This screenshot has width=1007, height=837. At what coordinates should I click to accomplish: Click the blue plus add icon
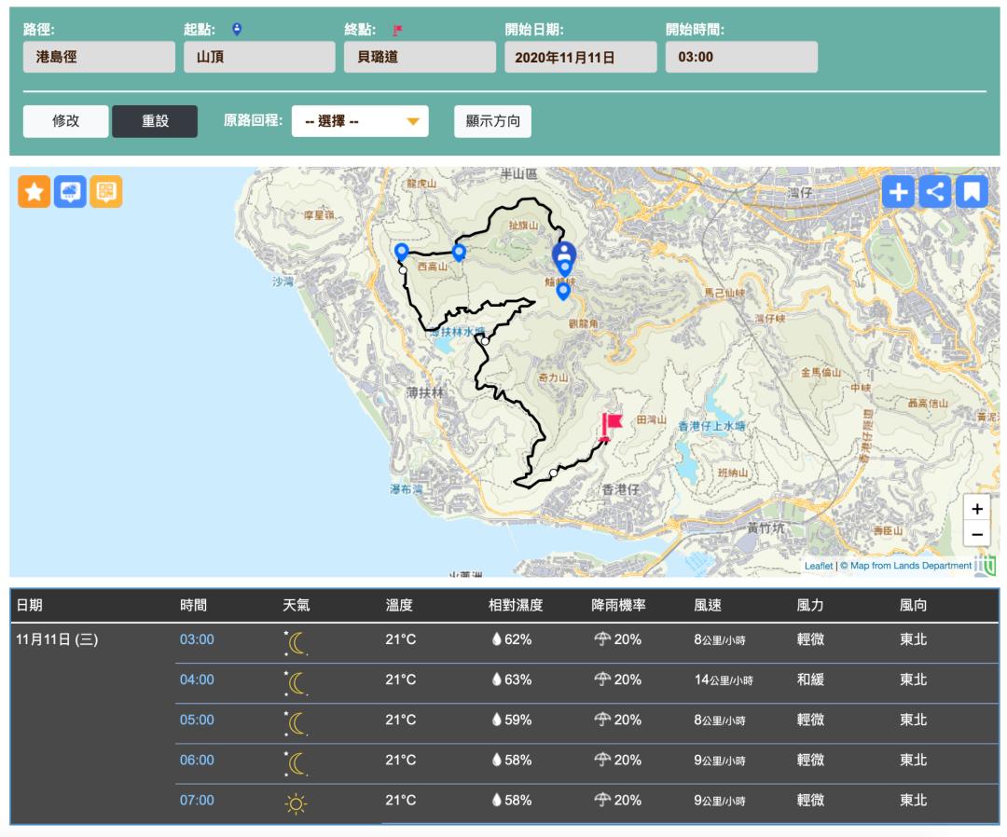[898, 192]
